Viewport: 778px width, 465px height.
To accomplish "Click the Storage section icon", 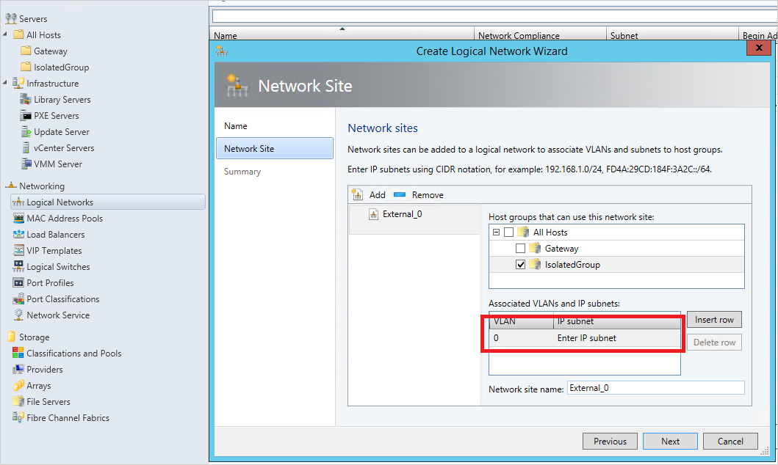I will click(11, 337).
